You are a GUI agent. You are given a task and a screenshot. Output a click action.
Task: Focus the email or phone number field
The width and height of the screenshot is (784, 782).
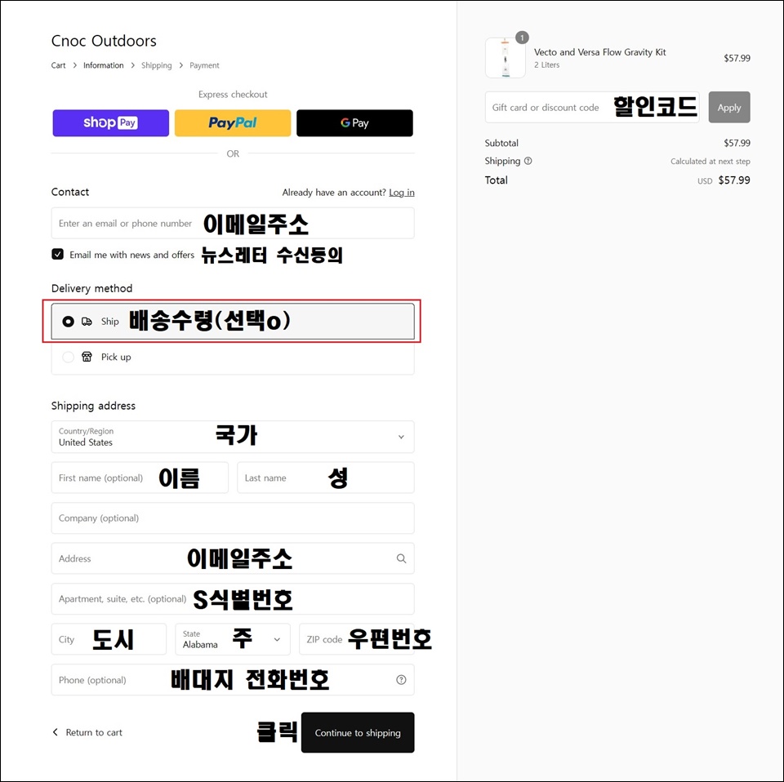pos(233,223)
